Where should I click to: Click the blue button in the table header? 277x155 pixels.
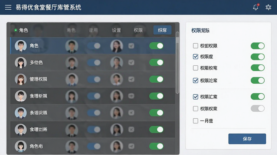point(162,30)
